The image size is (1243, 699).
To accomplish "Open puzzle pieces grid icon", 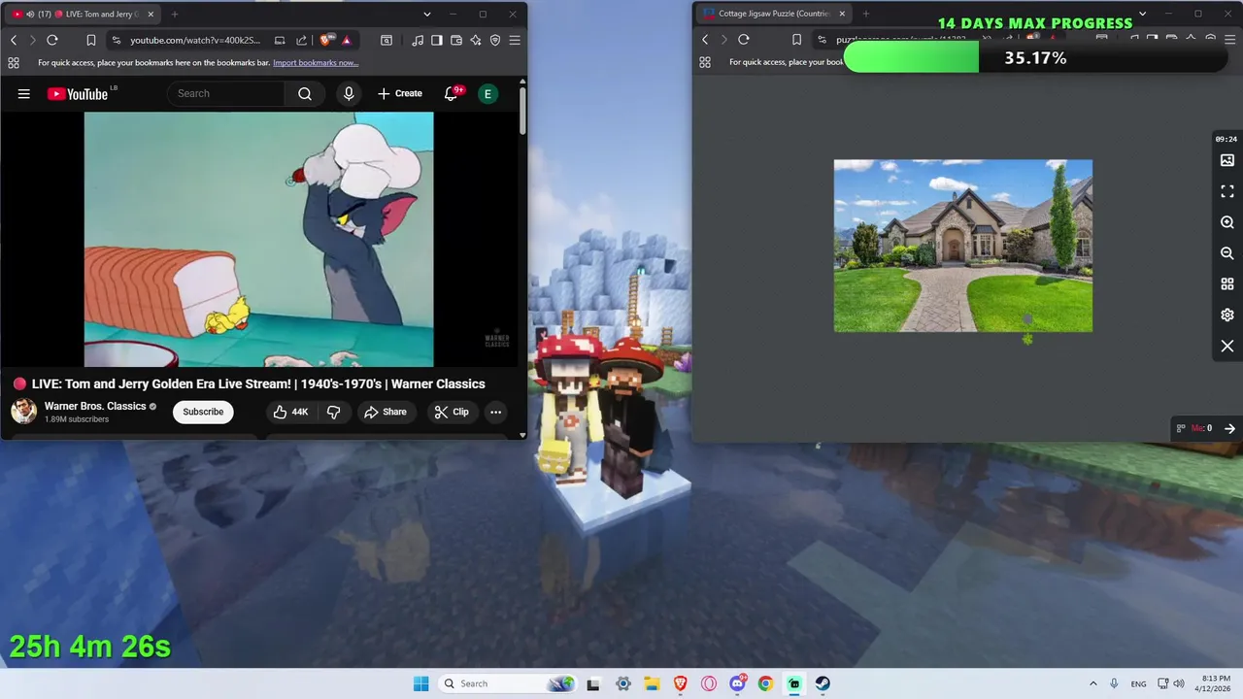I will point(1227,283).
